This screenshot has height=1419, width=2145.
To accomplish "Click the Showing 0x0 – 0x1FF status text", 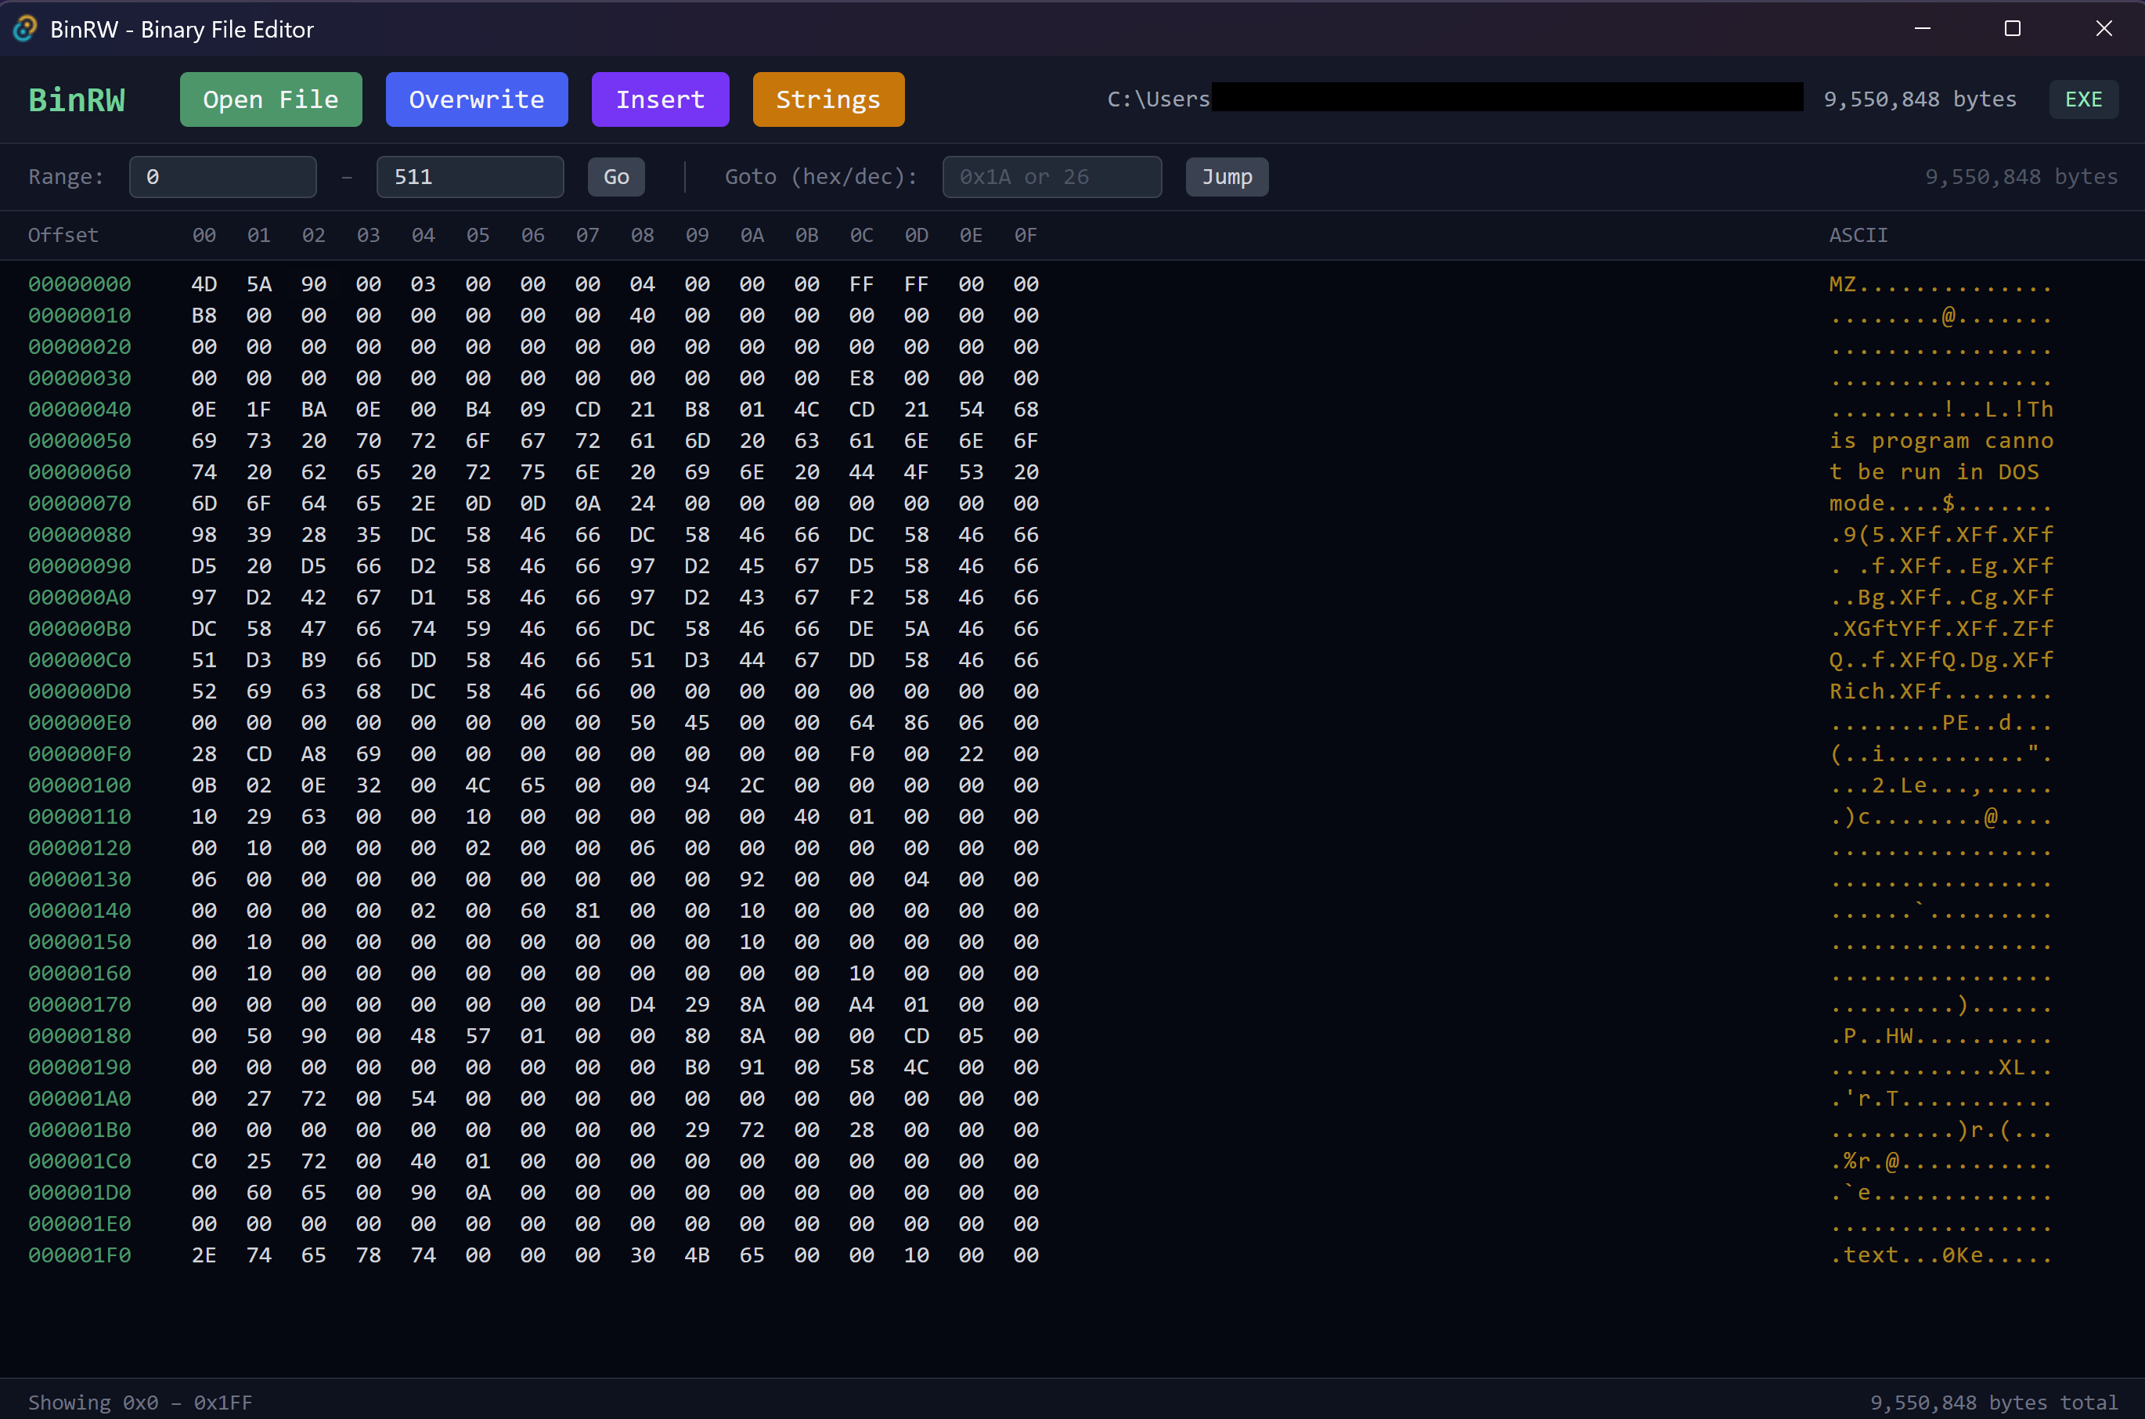I will (x=139, y=1402).
